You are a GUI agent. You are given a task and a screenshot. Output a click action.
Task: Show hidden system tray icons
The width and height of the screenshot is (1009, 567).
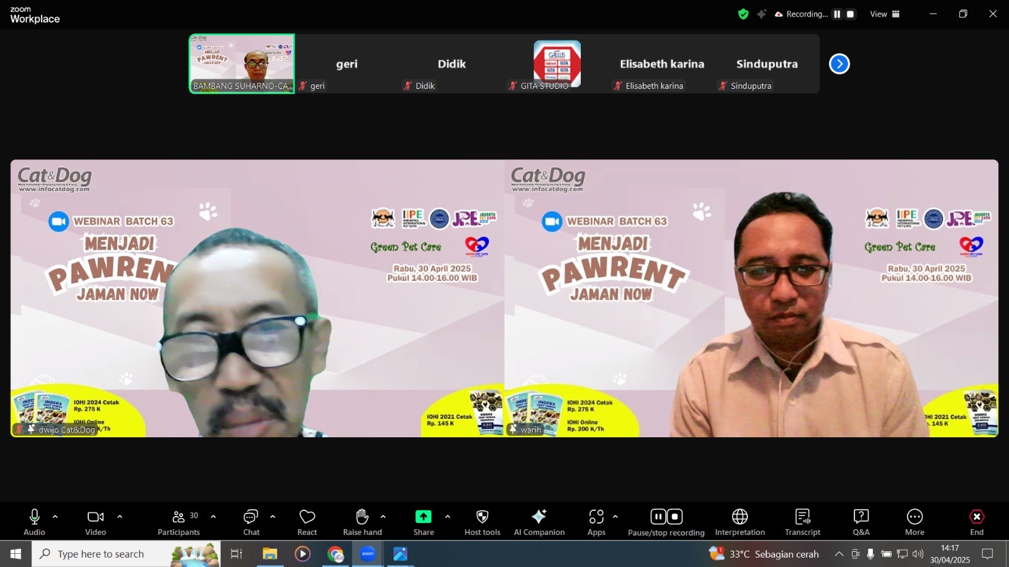pyautogui.click(x=839, y=554)
